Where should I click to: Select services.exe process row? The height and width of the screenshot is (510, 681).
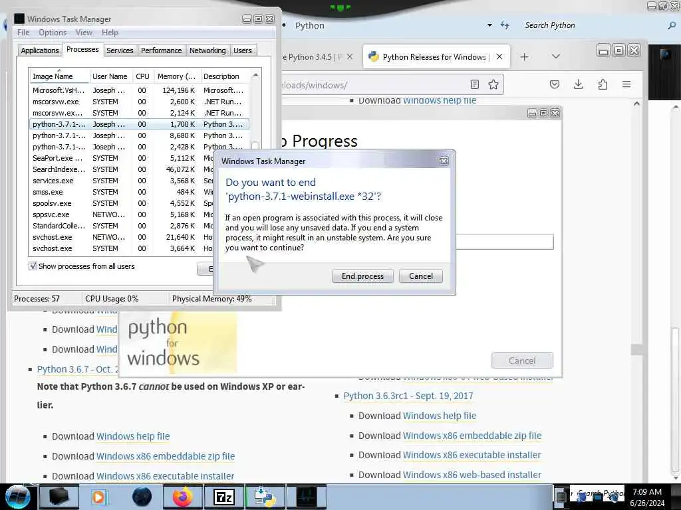point(122,181)
